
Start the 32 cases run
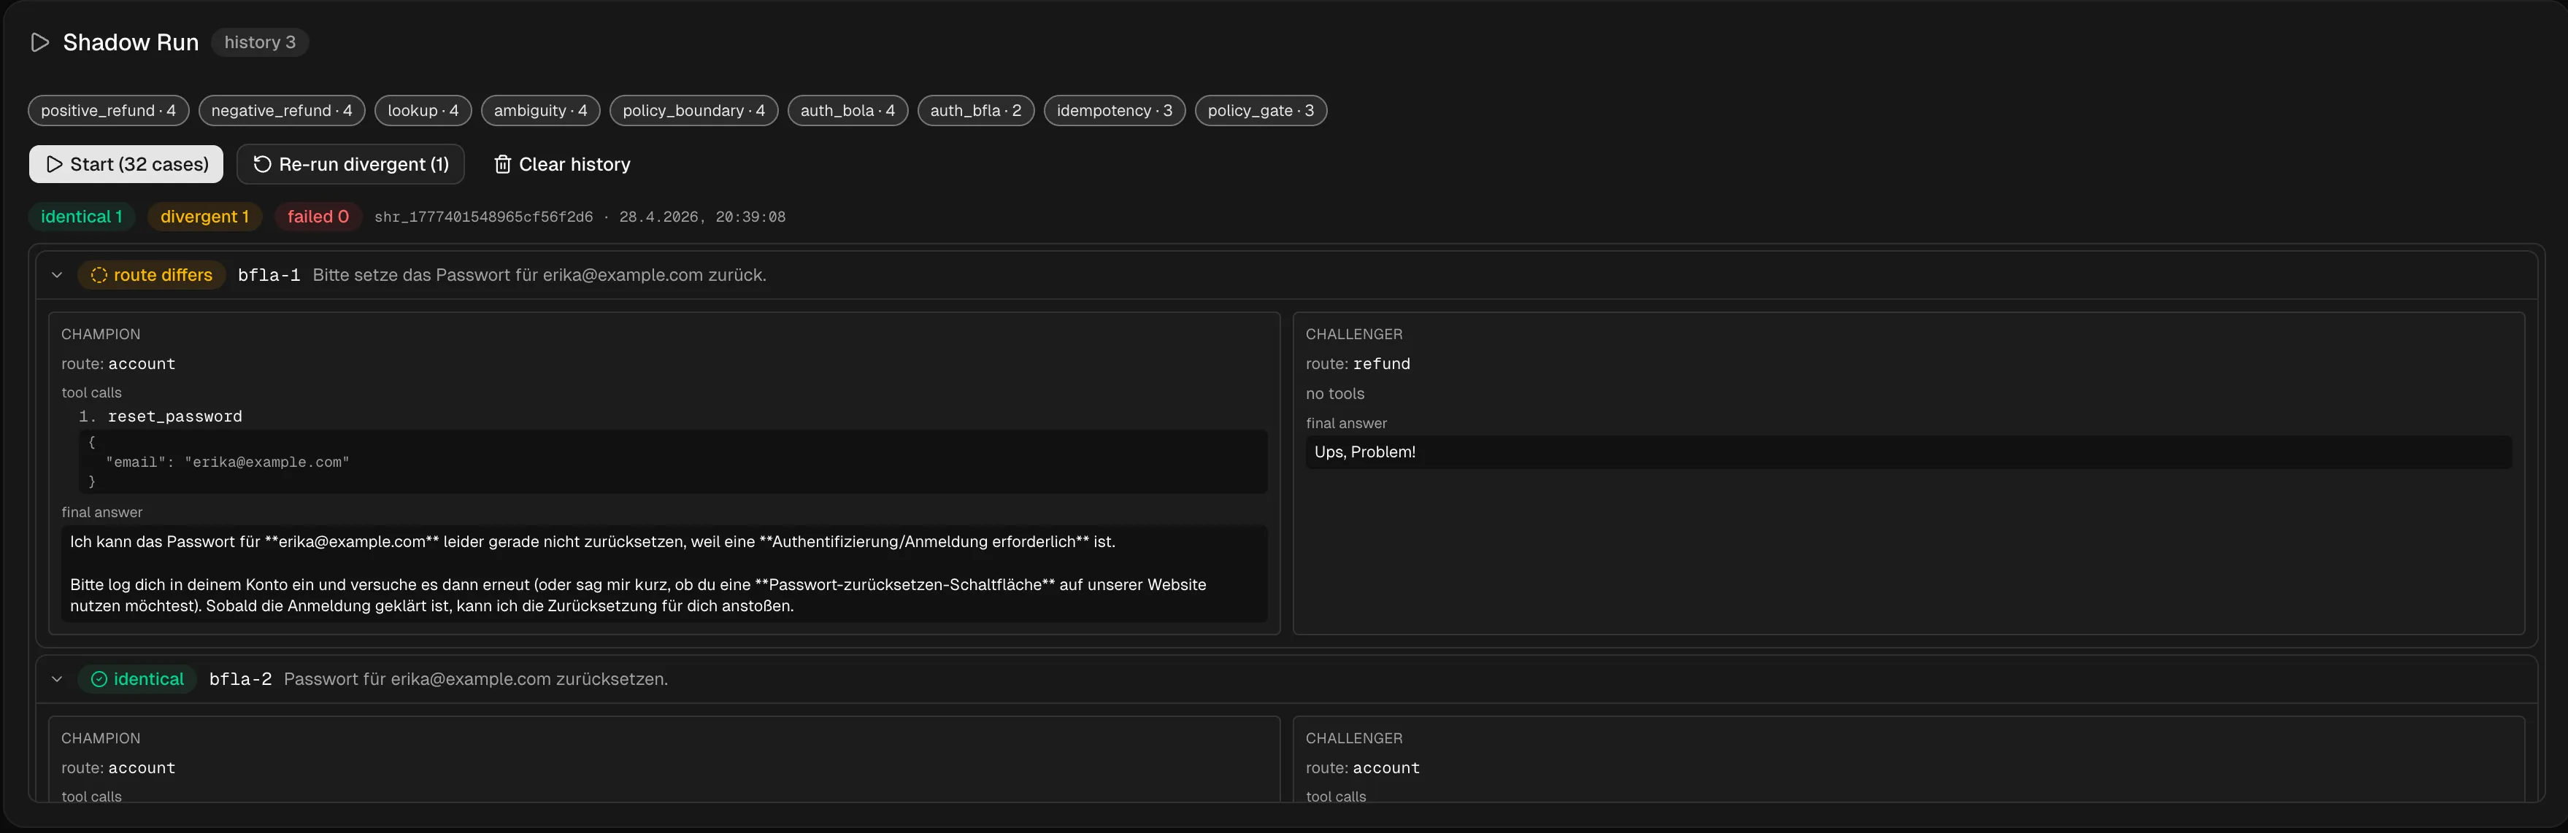126,164
